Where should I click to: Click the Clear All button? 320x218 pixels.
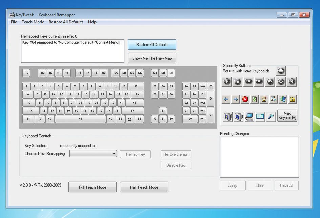[286, 186]
